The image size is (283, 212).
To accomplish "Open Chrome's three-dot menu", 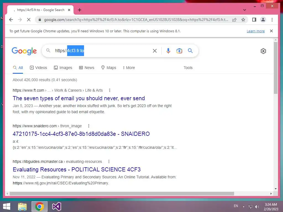I will click(272, 20).
